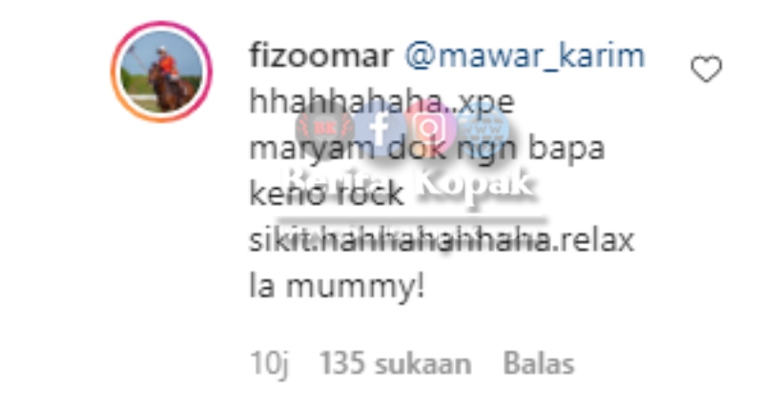Screen dimensions: 763x410
Task: Click the text 'la mummy!'
Action: point(338,287)
